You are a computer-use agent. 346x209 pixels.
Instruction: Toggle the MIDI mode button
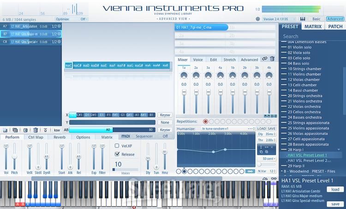click(x=125, y=136)
